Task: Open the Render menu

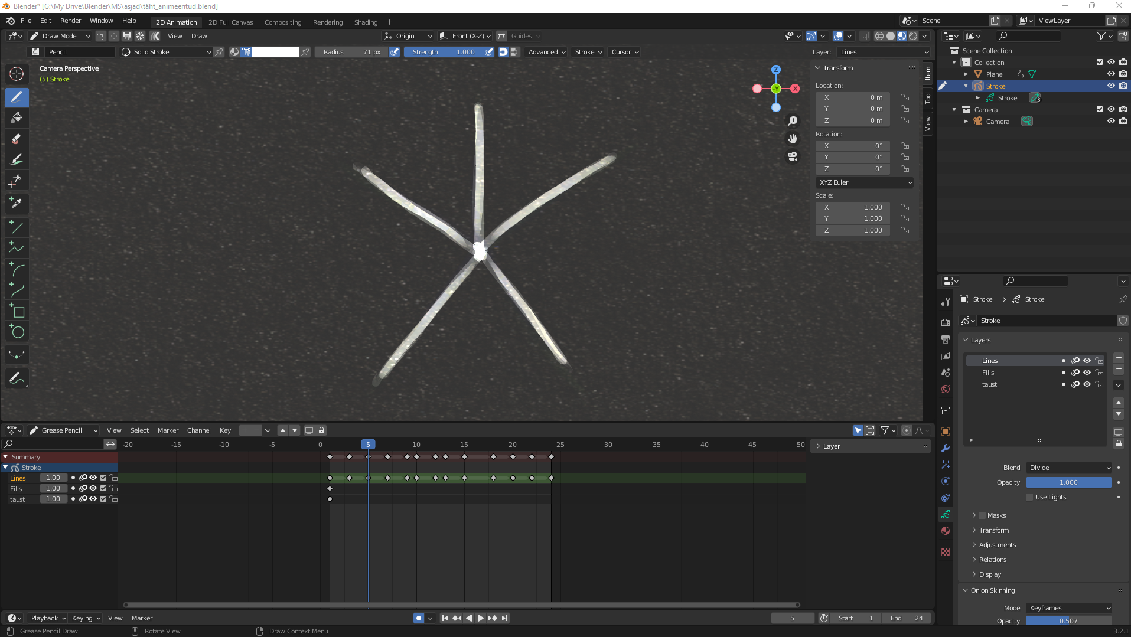Action: tap(70, 21)
